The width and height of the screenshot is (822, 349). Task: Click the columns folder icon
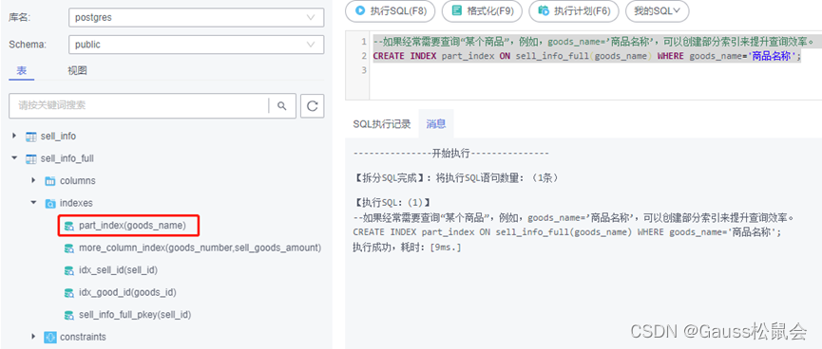coord(50,181)
